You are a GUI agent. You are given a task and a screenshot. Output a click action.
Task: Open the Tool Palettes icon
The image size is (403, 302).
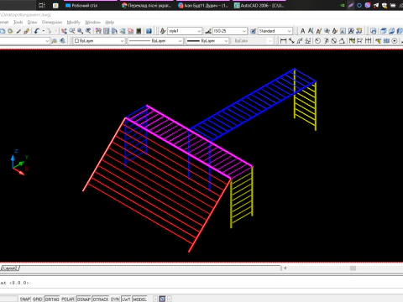[x=114, y=31]
